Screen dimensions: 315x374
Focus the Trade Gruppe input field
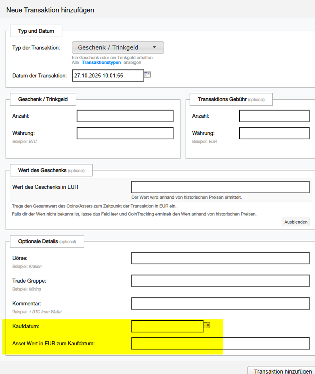220,281
